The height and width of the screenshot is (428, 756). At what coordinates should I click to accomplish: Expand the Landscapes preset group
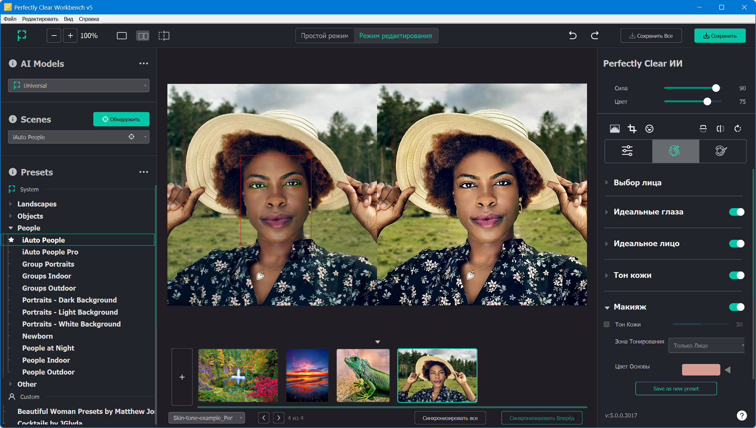coord(11,204)
